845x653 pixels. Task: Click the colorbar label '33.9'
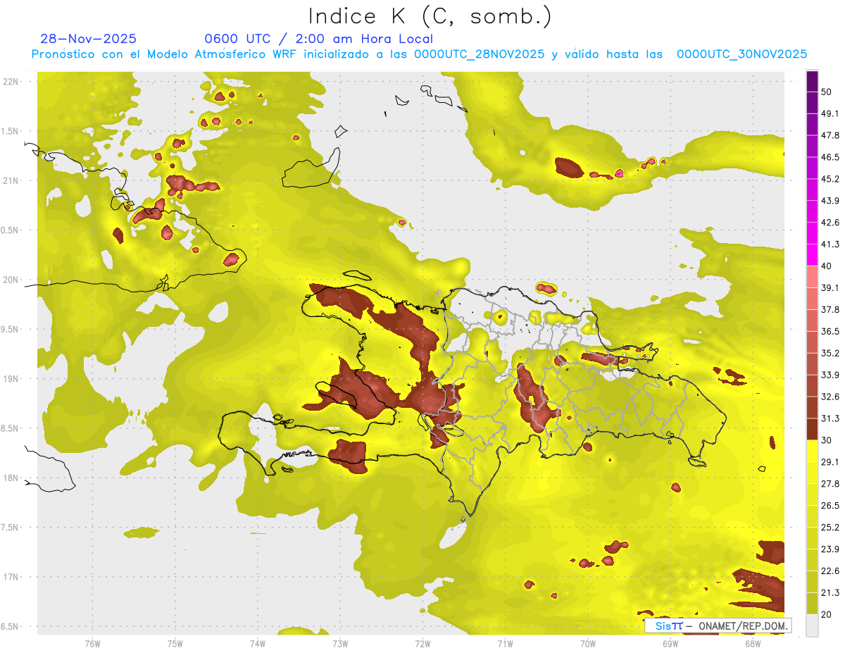(x=830, y=375)
